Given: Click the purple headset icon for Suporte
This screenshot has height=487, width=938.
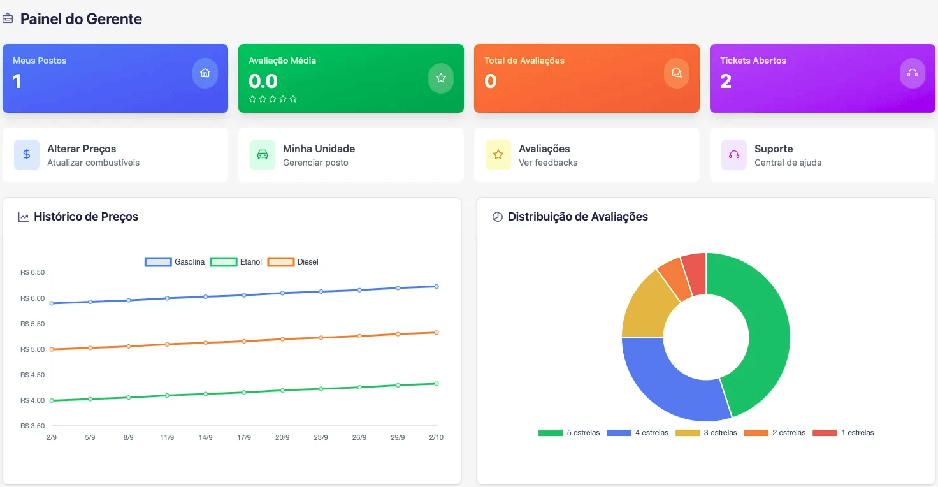Looking at the screenshot, I should [x=734, y=155].
